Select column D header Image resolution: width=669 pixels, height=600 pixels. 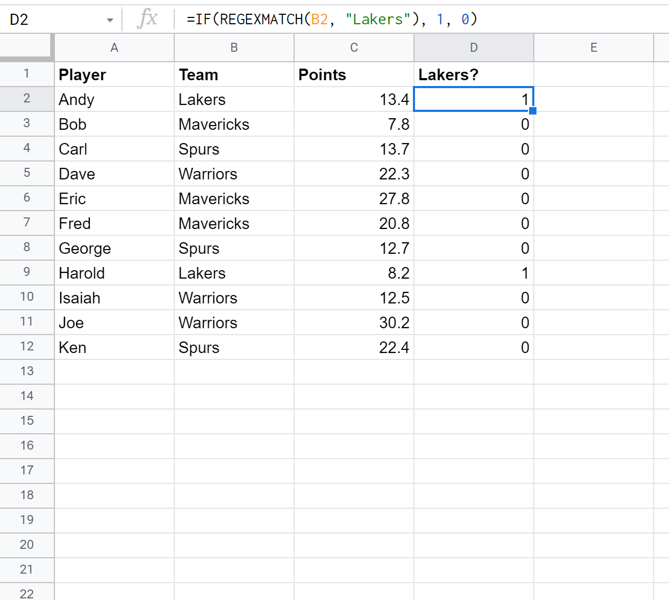[x=474, y=47]
